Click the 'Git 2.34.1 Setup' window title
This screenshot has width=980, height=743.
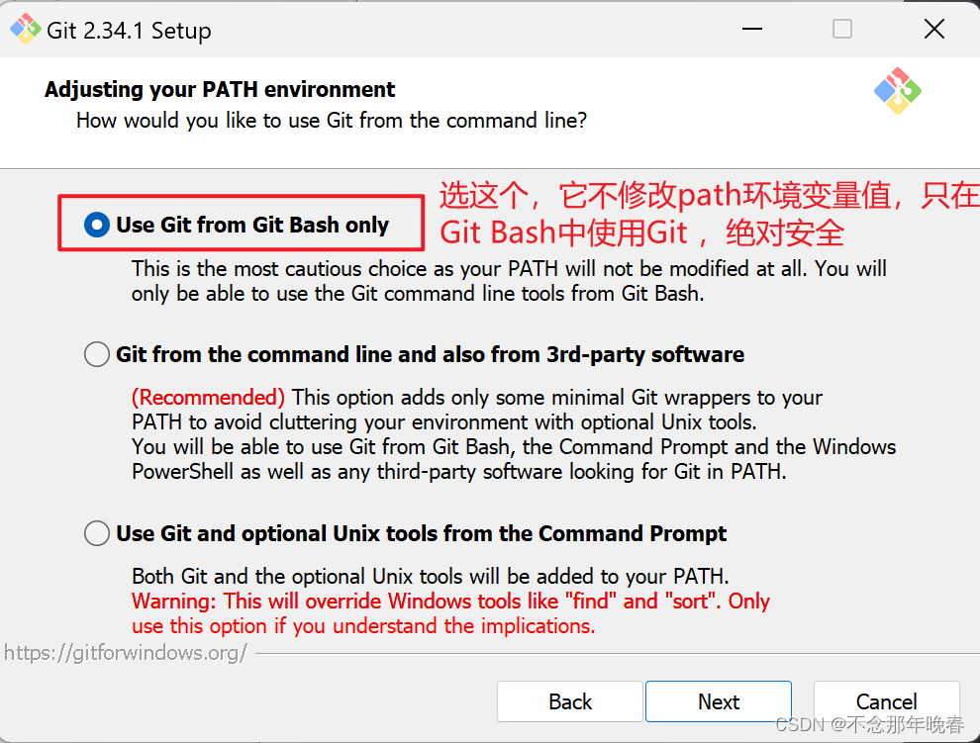click(x=129, y=31)
